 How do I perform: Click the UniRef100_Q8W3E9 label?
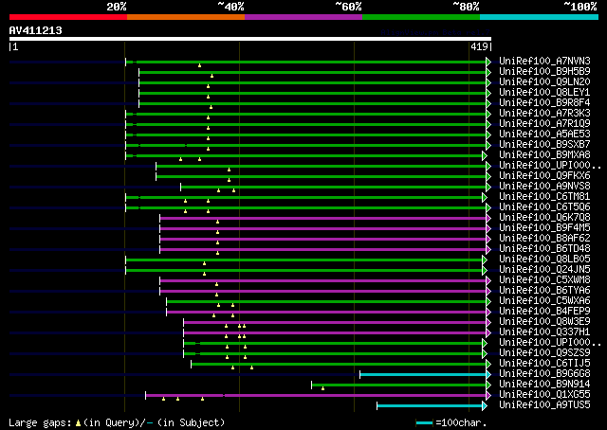click(x=544, y=322)
